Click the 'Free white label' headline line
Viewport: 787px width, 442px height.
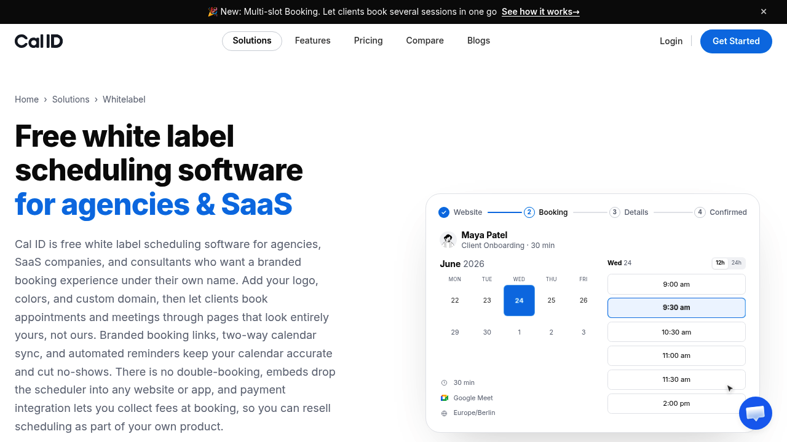pyautogui.click(x=125, y=136)
